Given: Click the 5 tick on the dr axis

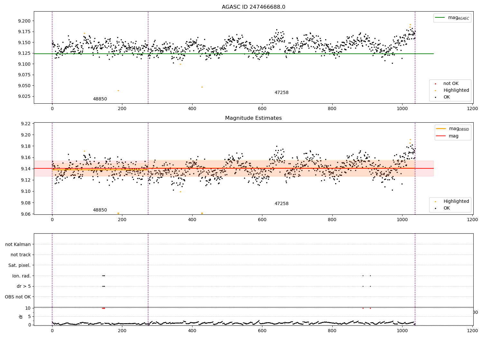Looking at the screenshot, I should click(x=30, y=316).
